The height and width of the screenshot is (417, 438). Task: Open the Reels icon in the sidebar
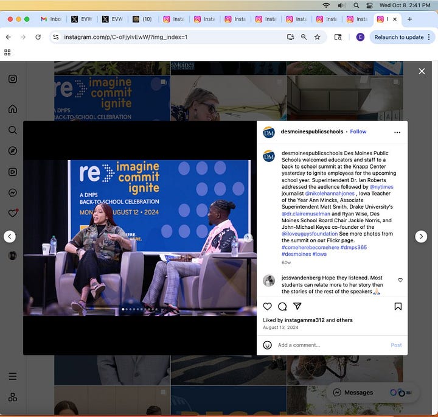(13, 172)
